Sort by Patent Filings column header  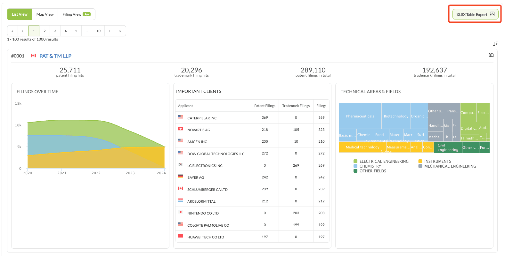(265, 106)
